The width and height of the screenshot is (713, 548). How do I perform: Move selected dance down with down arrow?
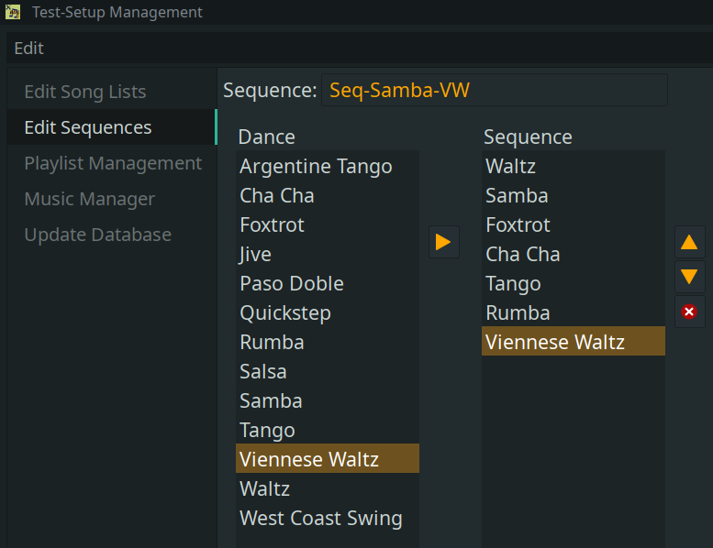click(689, 277)
